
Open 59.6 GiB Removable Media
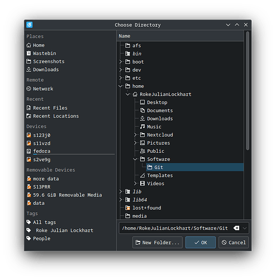click(x=64, y=195)
